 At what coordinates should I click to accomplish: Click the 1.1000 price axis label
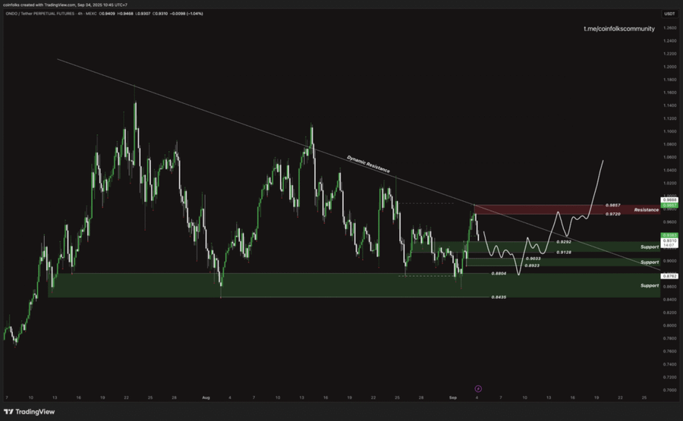pos(669,131)
